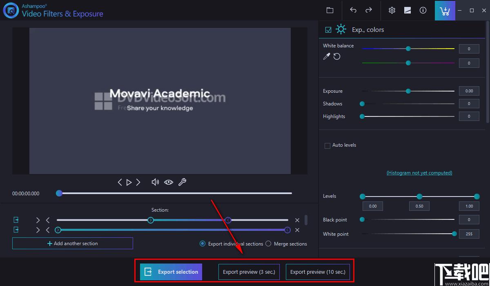Screen dimensions: 490x286
Task: Click second section's end marker
Action: pos(287,230)
